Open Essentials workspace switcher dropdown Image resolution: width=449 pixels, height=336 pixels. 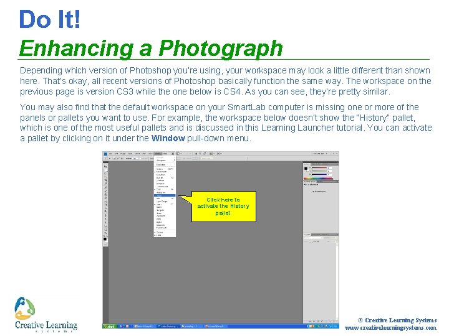coord(319,154)
